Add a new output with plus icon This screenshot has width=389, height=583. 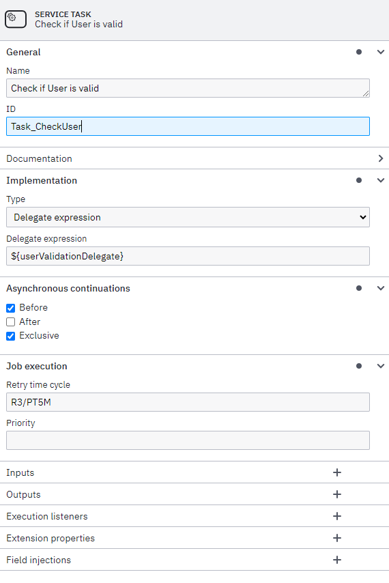337,494
